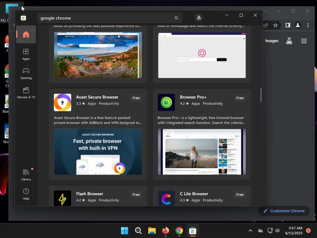317x238 pixels.
Task: Open Chrome three-dot menu
Action: click(x=308, y=25)
